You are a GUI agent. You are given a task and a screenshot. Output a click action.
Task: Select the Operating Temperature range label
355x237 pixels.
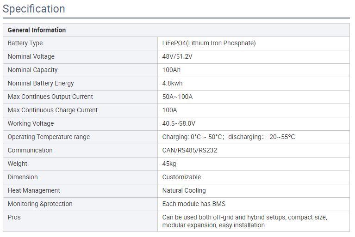click(x=49, y=137)
